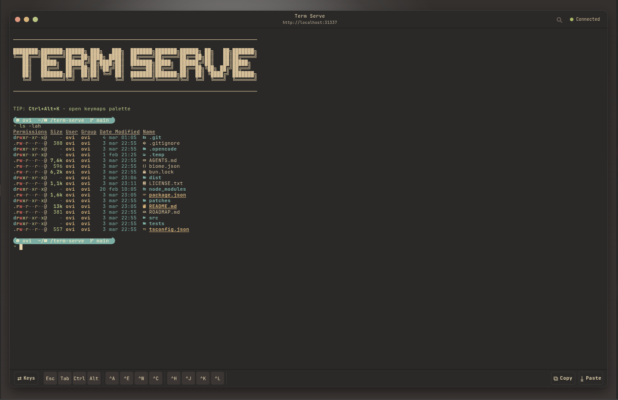Screen dimensions: 618x400
Task: Enable the Tab key in the shortcut bar
Action: pyautogui.click(x=64, y=378)
